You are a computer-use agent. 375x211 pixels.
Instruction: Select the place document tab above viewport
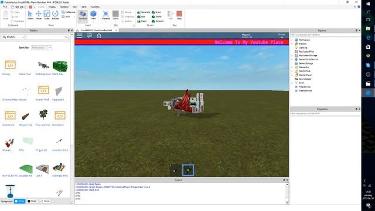[96, 30]
